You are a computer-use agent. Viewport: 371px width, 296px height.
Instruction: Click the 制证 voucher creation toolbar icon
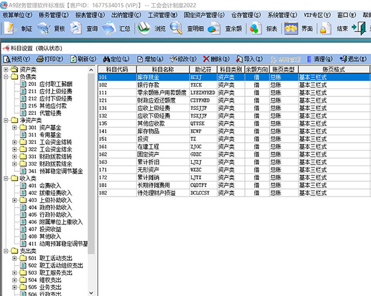(x=18, y=28)
